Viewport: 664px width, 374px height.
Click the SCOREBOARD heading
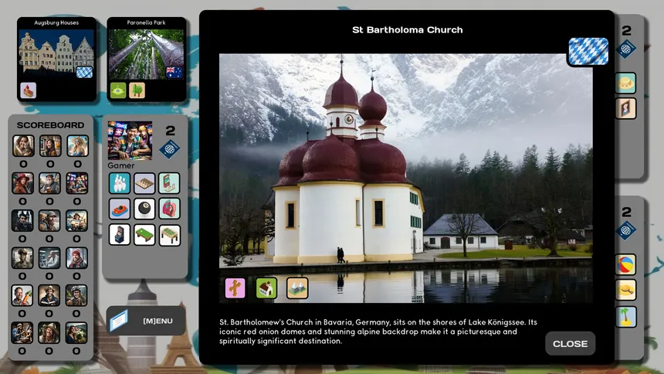pos(50,125)
